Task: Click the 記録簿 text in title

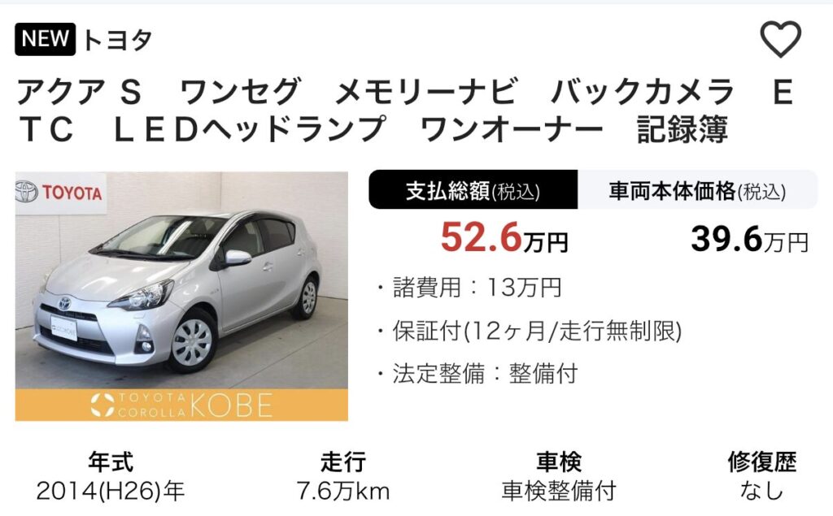Action: (x=683, y=129)
